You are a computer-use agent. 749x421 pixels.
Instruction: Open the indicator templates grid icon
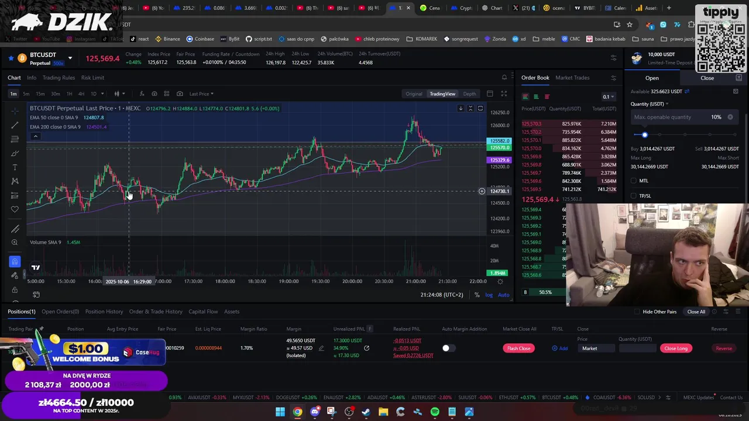[167, 94]
